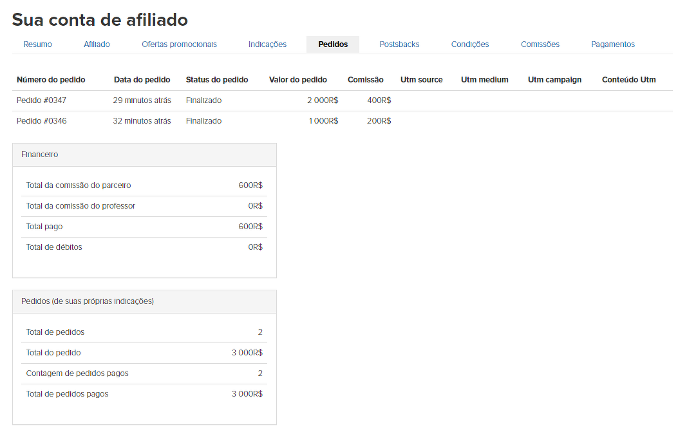Go to the Pagamentos tab
The height and width of the screenshot is (441, 678).
coord(613,44)
